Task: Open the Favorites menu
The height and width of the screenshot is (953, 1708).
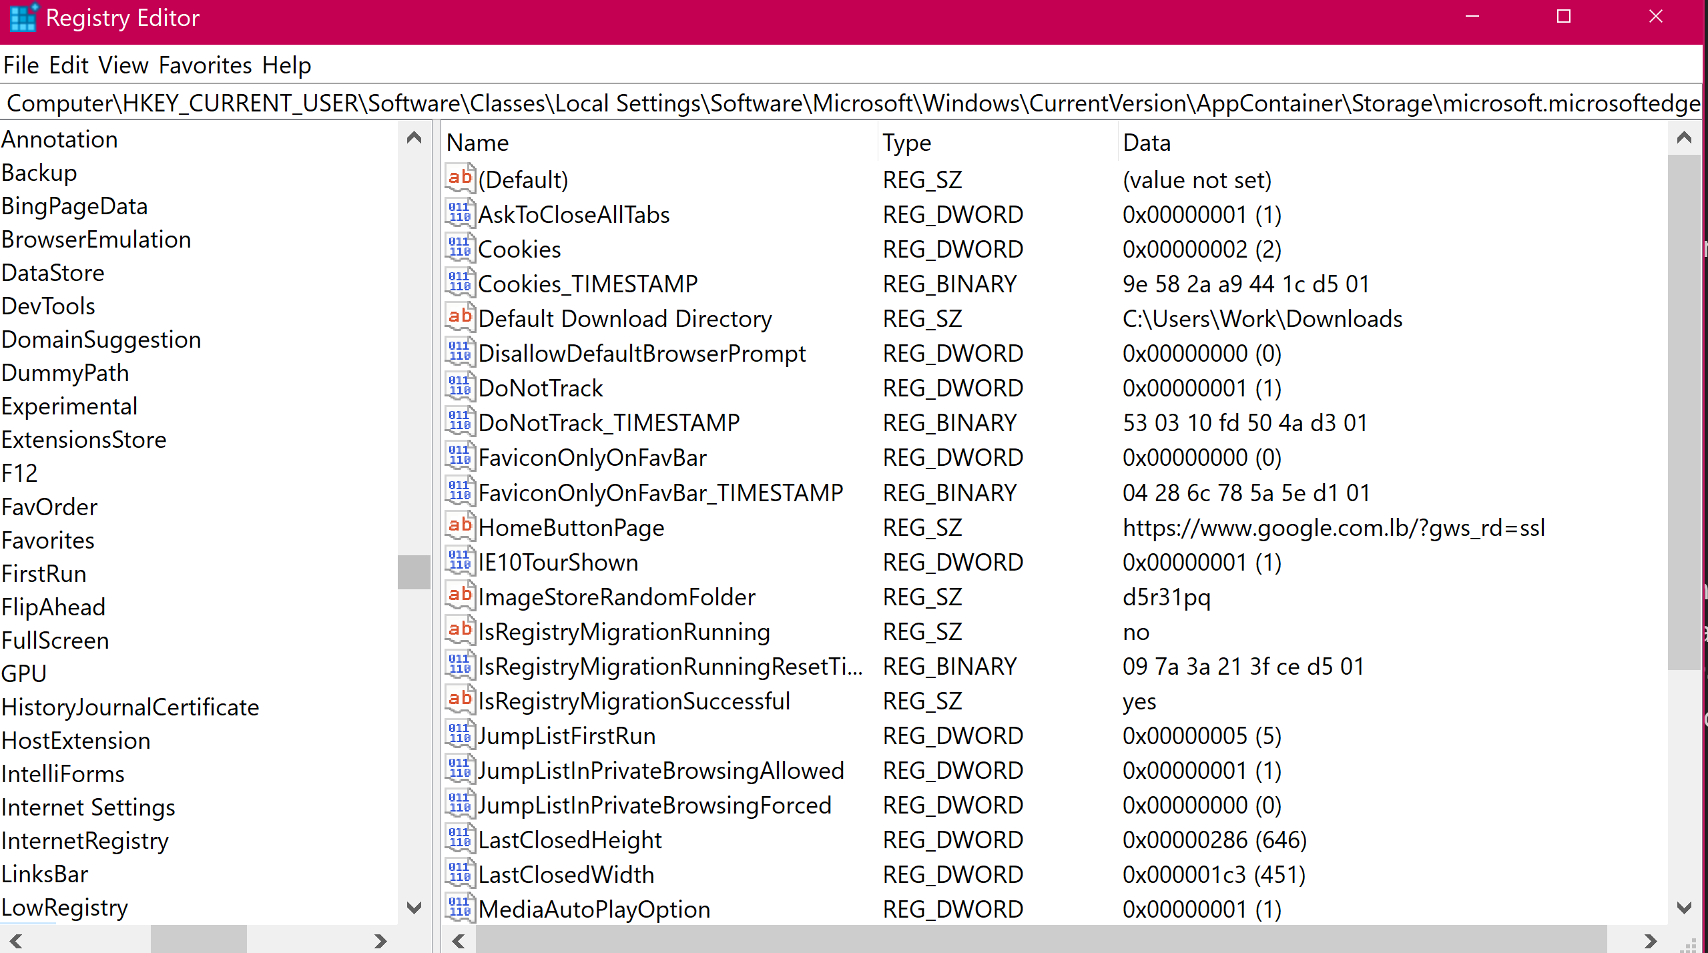Action: [x=205, y=65]
